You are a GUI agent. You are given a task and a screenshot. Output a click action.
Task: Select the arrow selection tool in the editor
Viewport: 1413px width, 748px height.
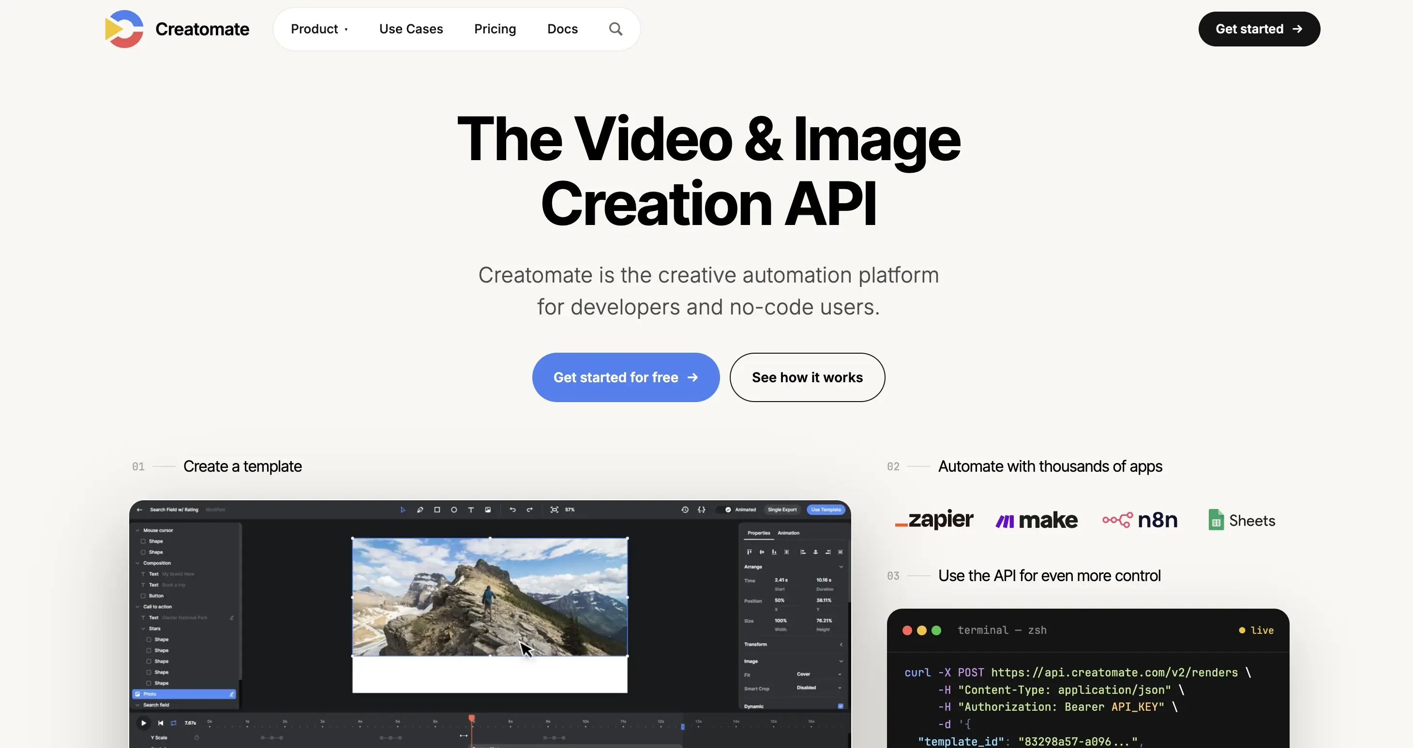point(403,509)
